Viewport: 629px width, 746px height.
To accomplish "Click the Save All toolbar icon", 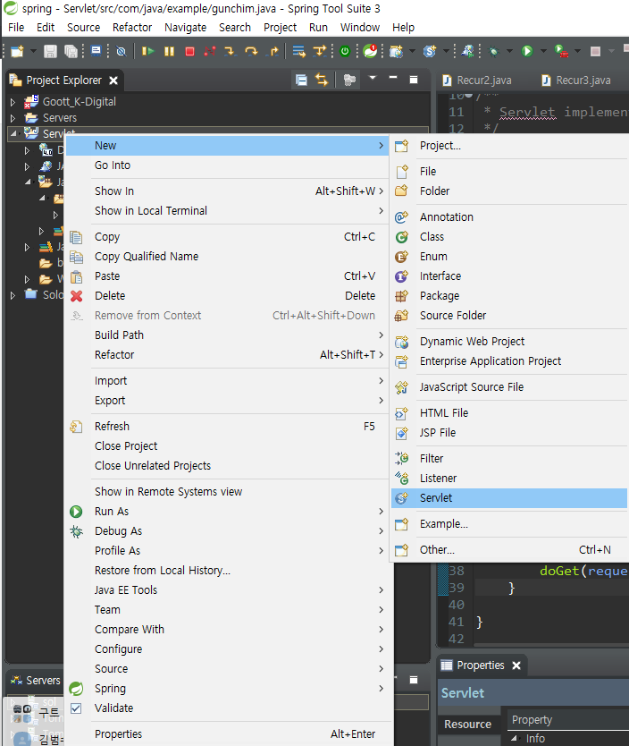I will point(71,51).
